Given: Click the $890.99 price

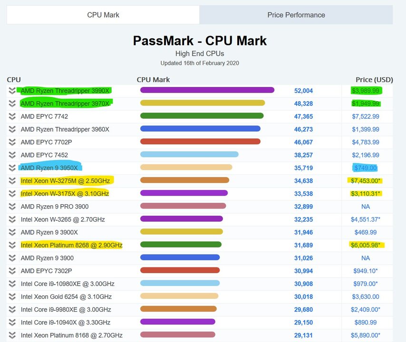Looking at the screenshot, I should (365, 323).
